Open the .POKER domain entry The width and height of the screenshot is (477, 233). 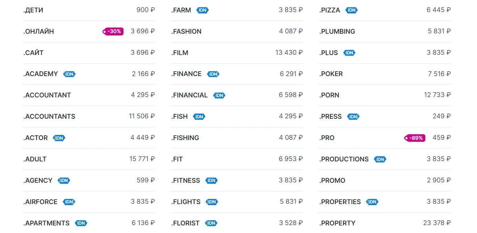click(331, 74)
